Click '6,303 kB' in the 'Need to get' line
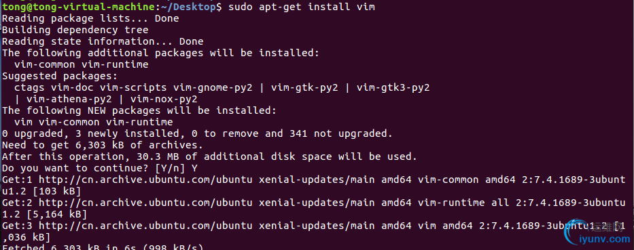This screenshot has height=250, width=634. pyautogui.click(x=99, y=145)
